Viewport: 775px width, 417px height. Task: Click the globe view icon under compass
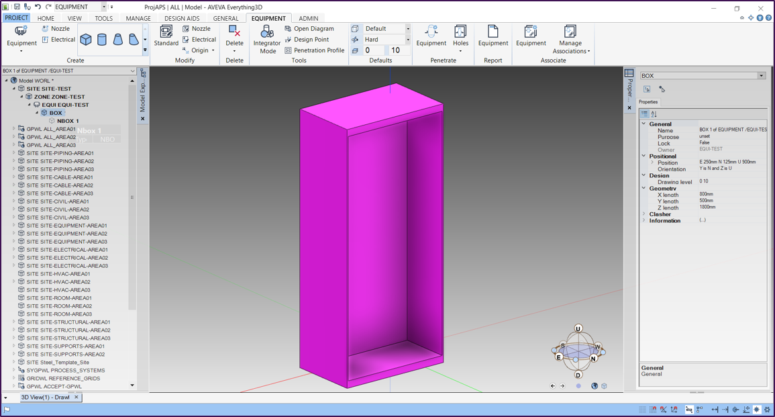(595, 386)
